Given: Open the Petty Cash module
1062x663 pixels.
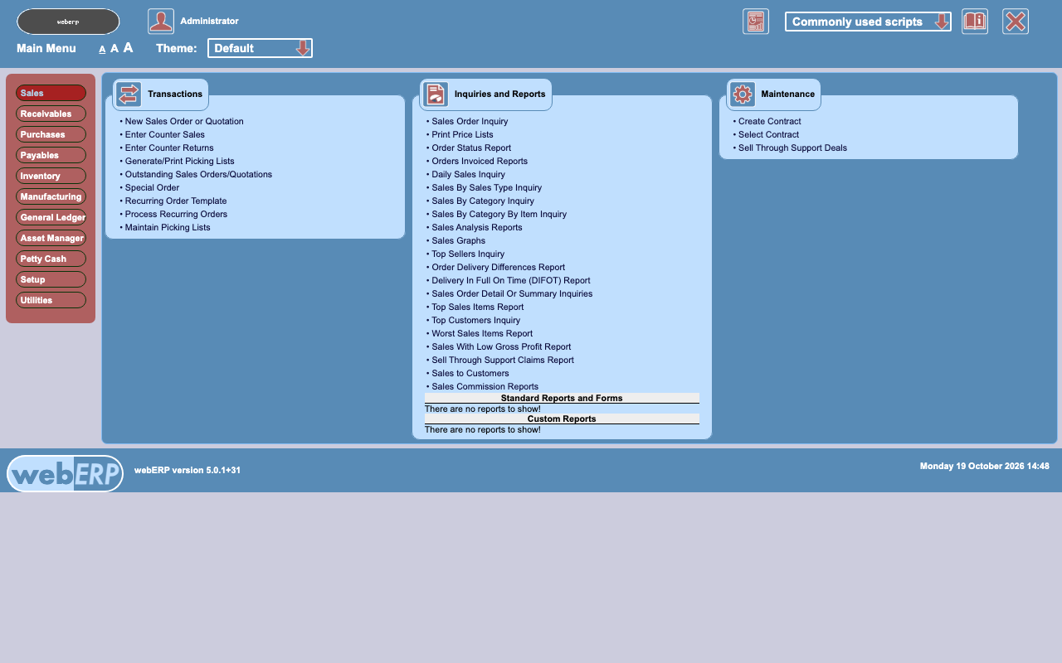Looking at the screenshot, I should [51, 259].
